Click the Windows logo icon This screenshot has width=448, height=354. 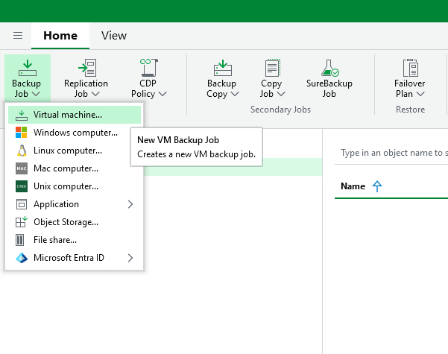click(x=22, y=133)
